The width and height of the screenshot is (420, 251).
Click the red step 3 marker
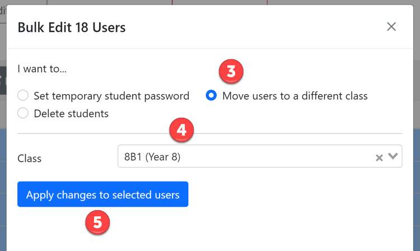coord(231,72)
